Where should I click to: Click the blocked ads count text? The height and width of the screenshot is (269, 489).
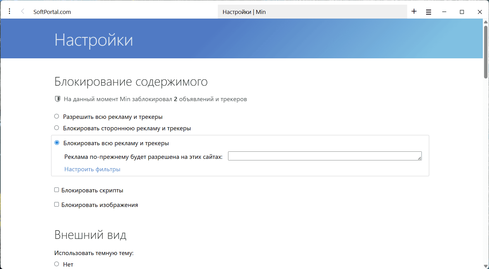(x=155, y=99)
